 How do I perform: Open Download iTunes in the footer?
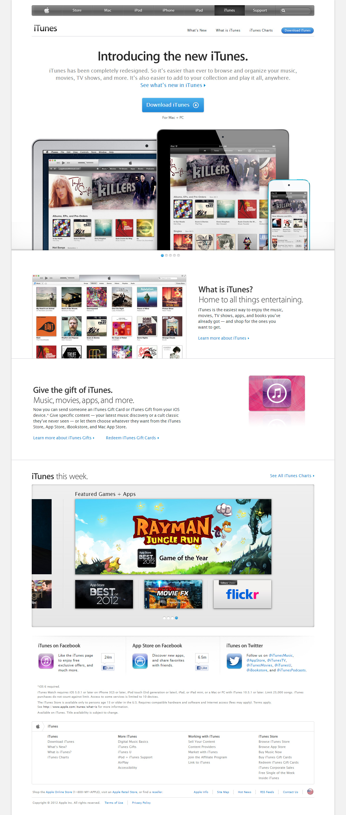(x=61, y=742)
